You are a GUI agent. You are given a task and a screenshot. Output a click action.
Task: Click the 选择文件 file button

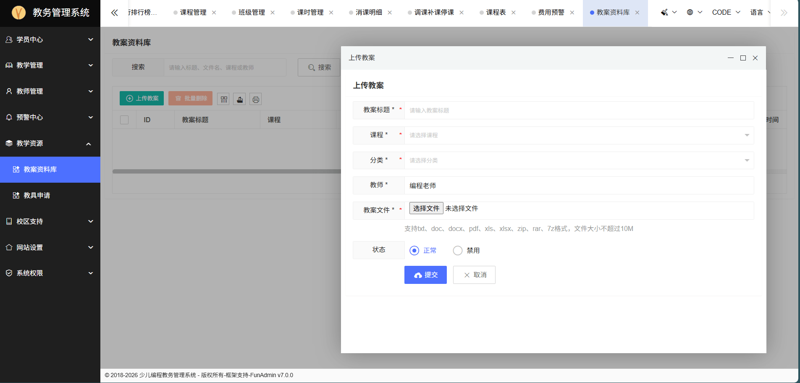426,208
